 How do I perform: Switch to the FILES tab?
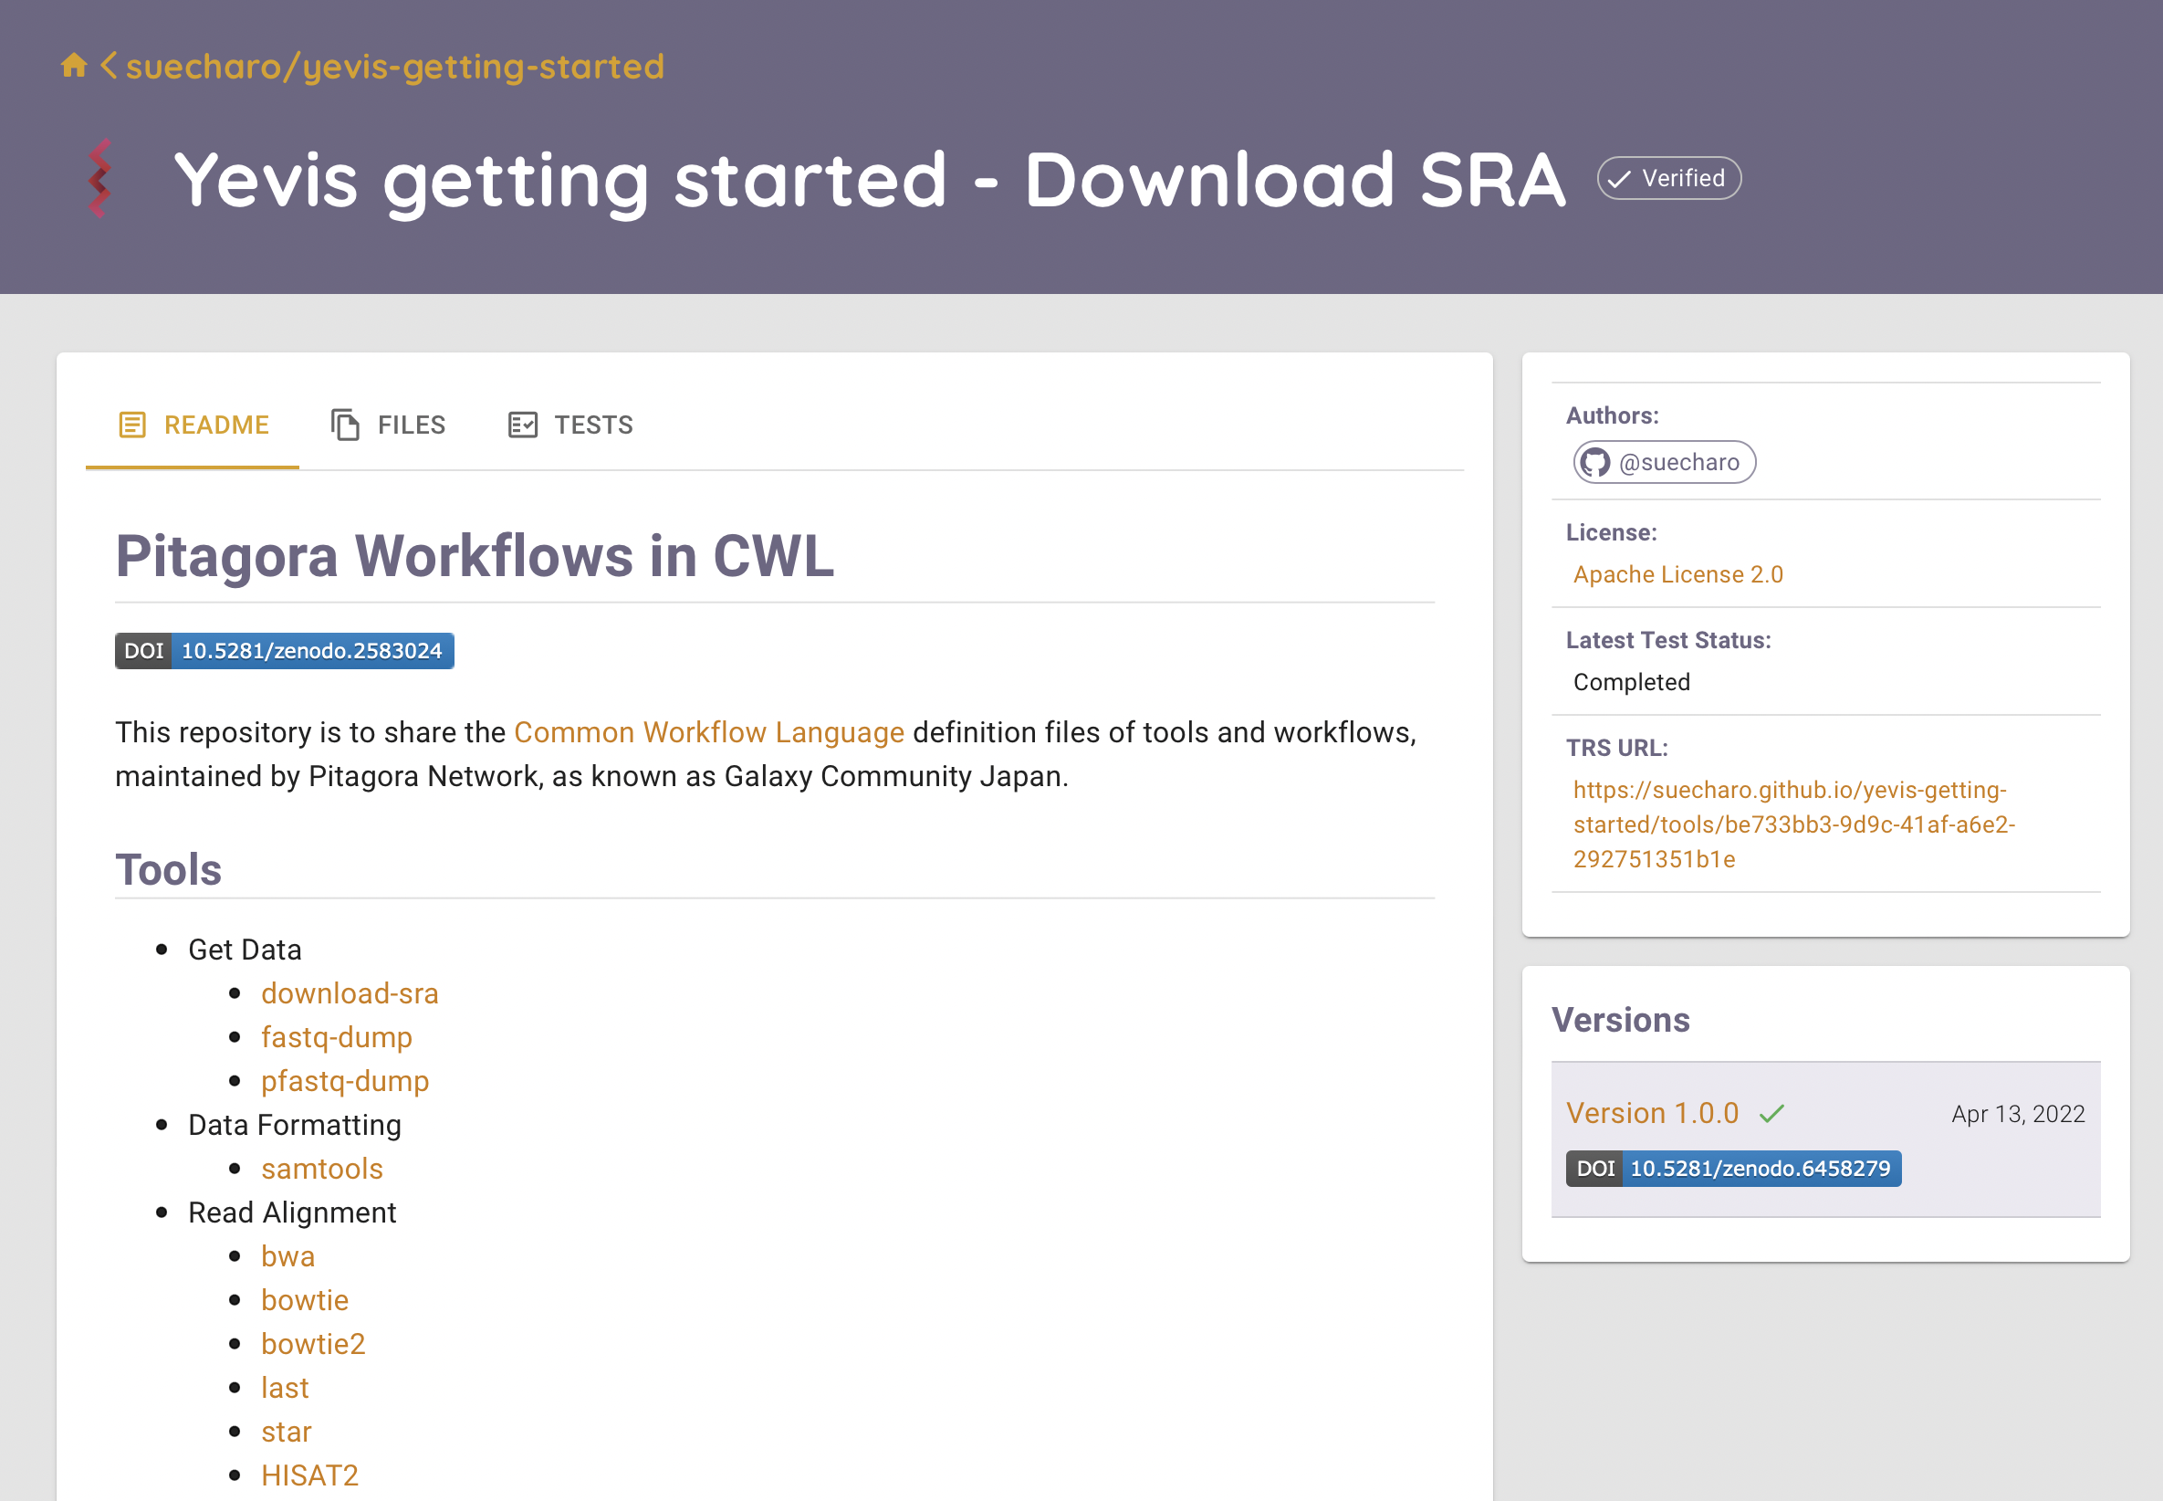point(388,425)
